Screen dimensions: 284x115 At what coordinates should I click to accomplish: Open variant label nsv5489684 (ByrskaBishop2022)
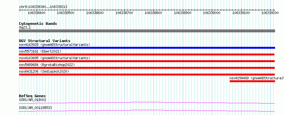[47, 65]
